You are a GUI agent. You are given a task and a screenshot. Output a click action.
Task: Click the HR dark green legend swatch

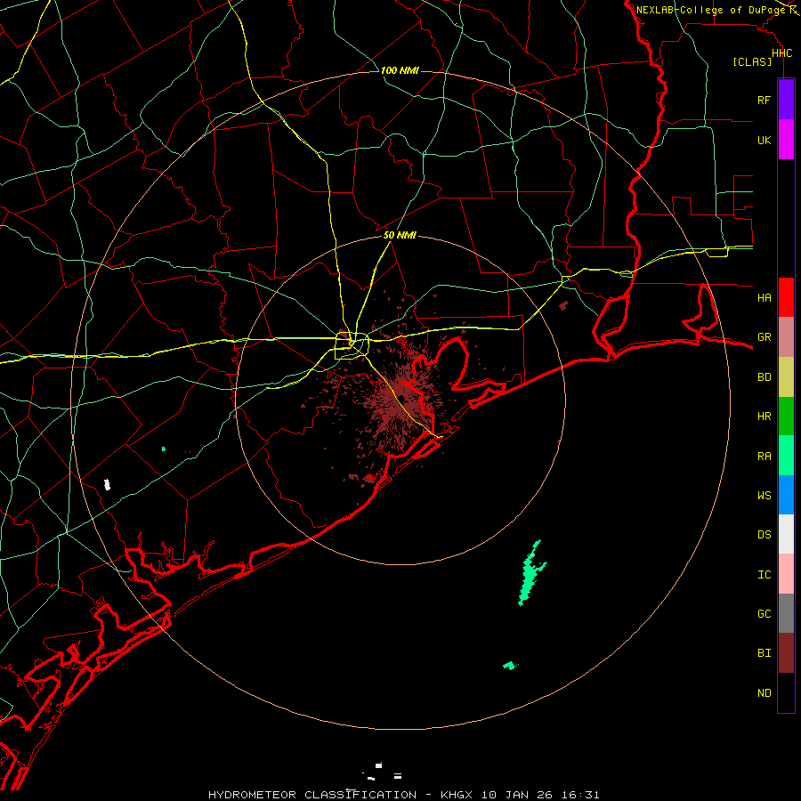click(x=786, y=417)
